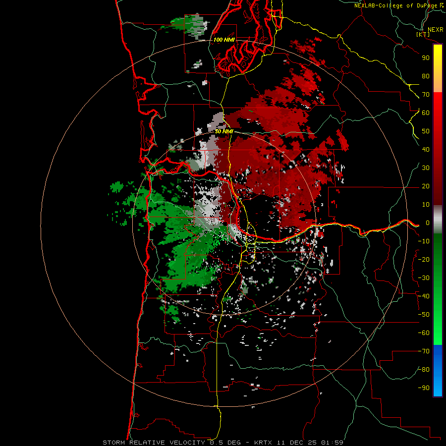Image resolution: width=446 pixels, height=446 pixels.
Task: Click the gray zero-velocity segment of the color bar
Action: click(x=438, y=220)
